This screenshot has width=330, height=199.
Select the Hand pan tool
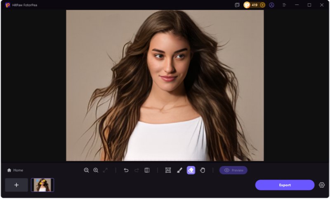click(x=203, y=170)
